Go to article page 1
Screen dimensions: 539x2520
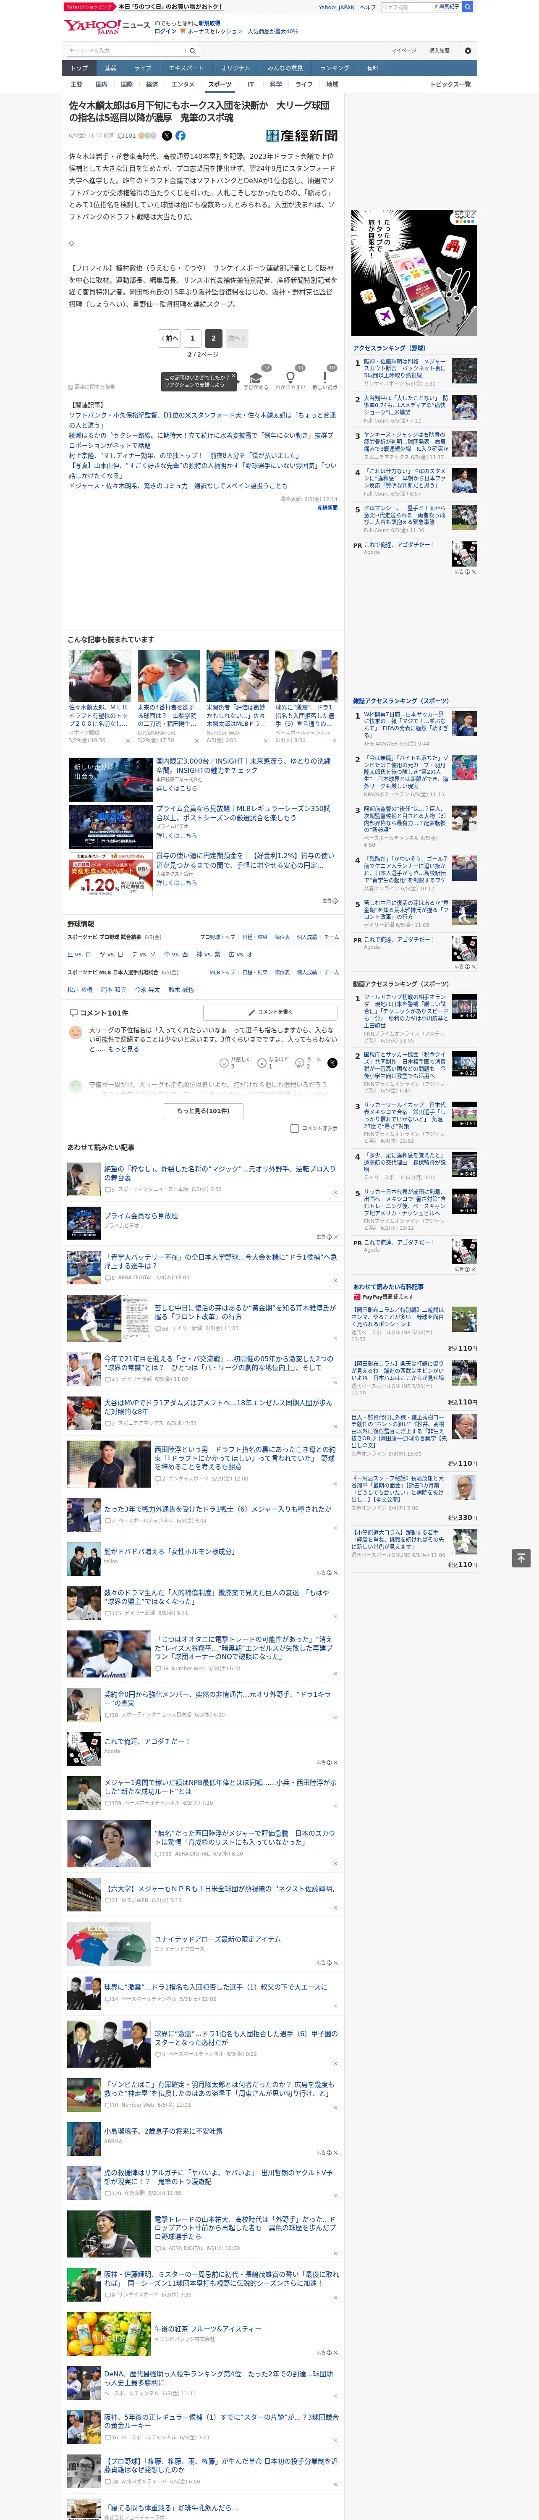(193, 339)
